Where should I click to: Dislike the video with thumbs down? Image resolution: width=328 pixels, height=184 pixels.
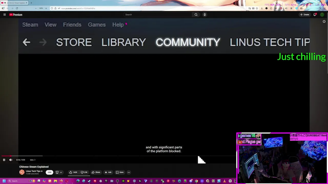[x=84, y=172]
